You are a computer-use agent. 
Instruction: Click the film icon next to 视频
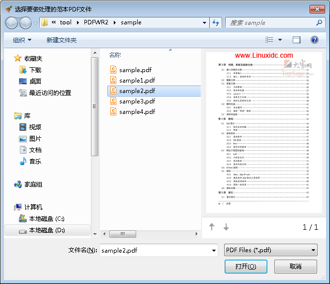[23, 127]
